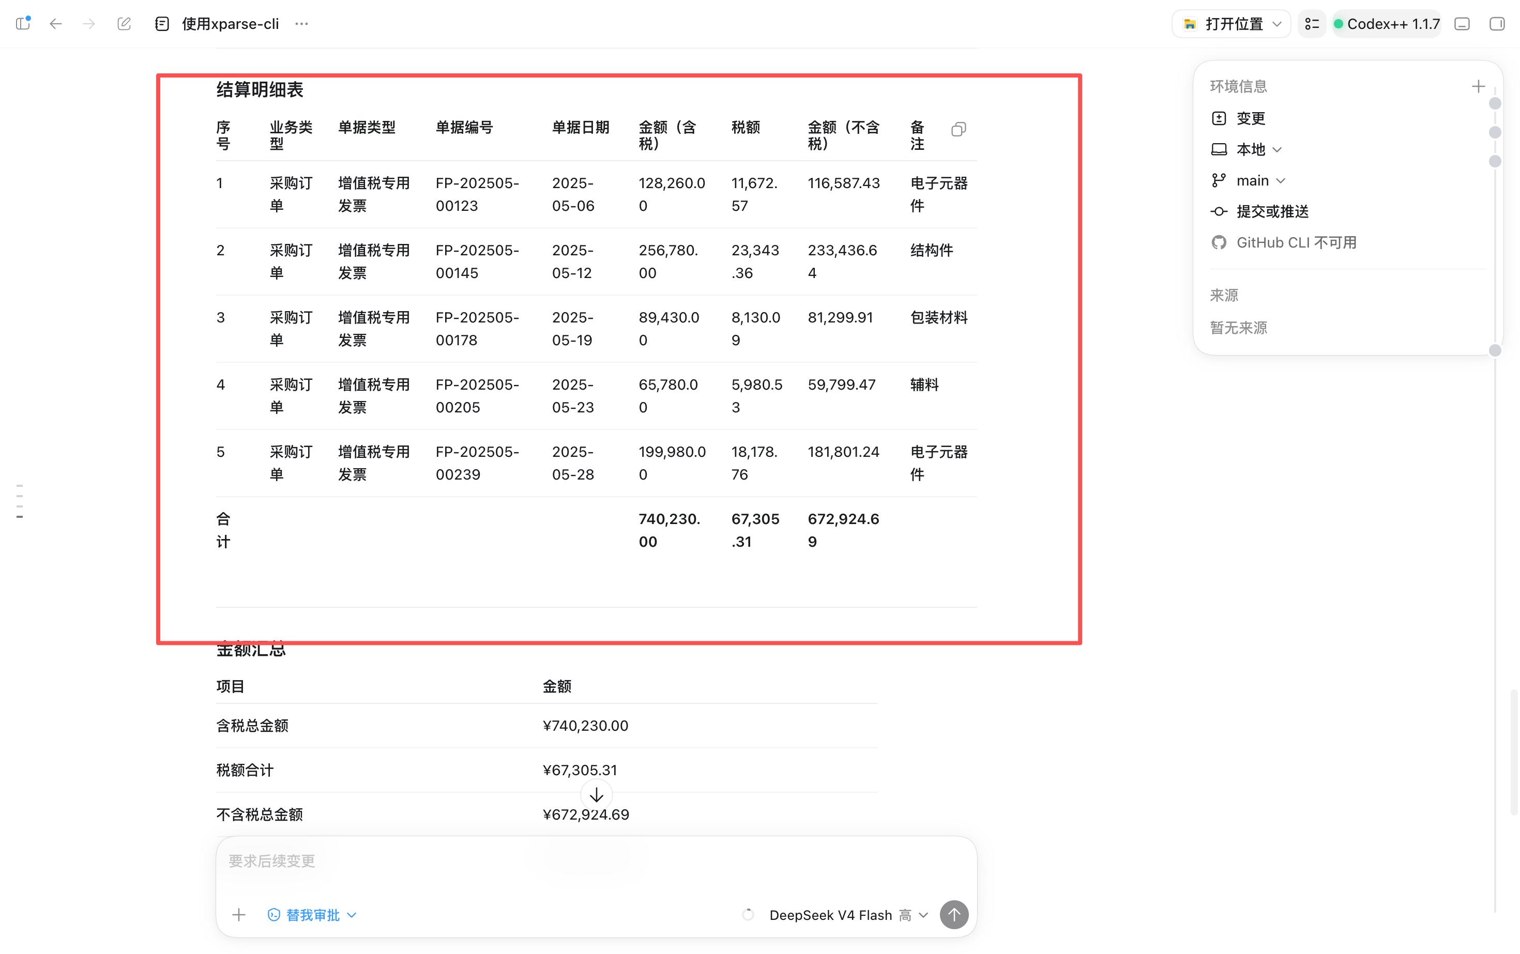Open the 替我审批 approval mode dropdown
The width and height of the screenshot is (1520, 954).
click(x=312, y=915)
